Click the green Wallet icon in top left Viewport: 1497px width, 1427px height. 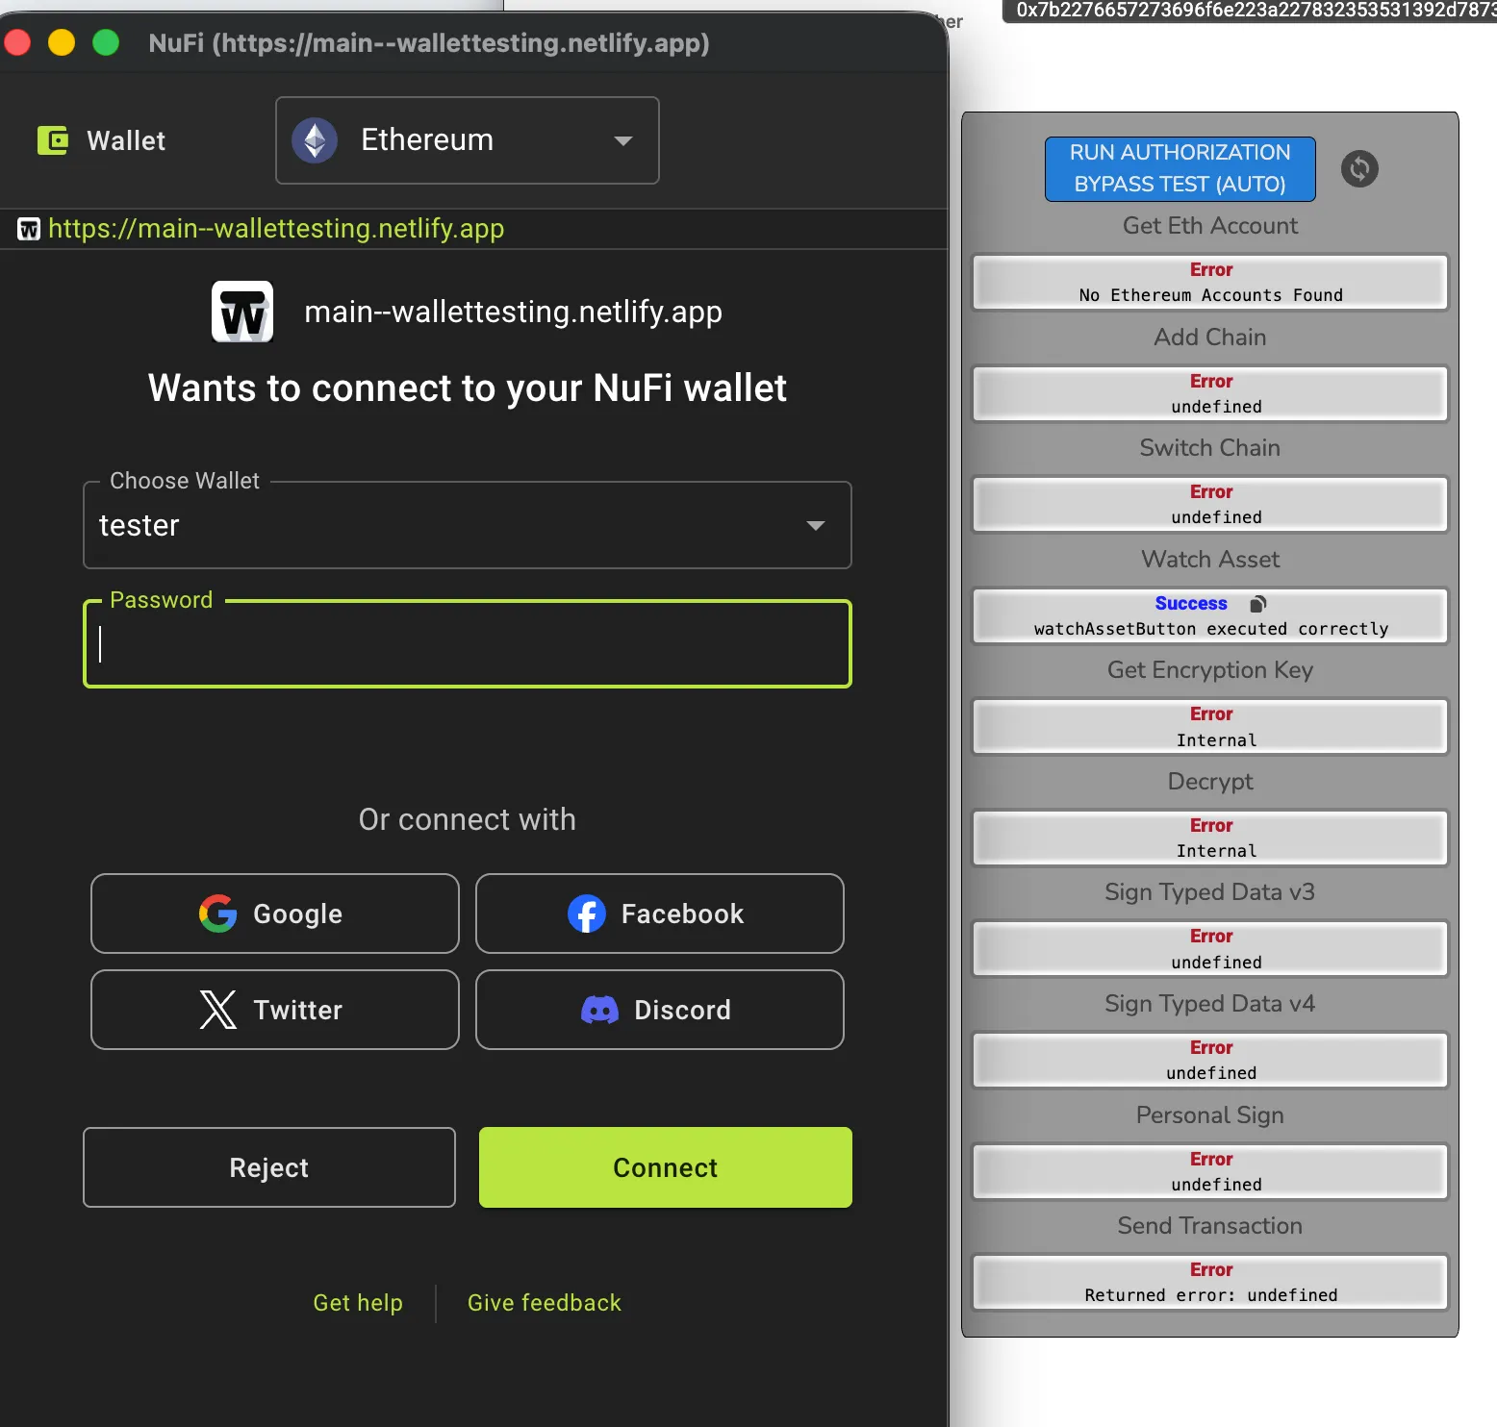(53, 140)
